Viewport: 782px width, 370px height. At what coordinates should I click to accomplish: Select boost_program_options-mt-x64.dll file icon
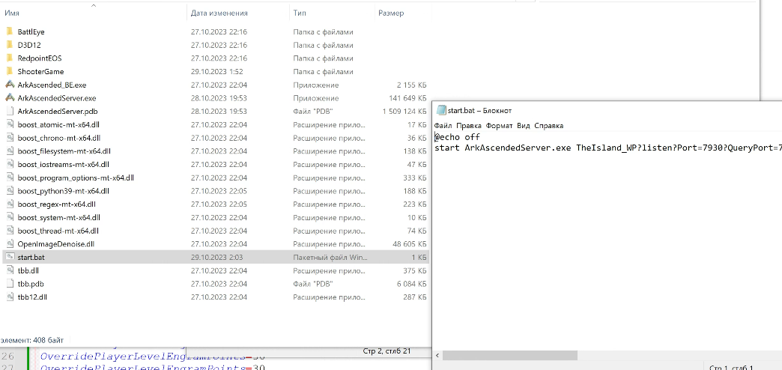click(x=9, y=178)
